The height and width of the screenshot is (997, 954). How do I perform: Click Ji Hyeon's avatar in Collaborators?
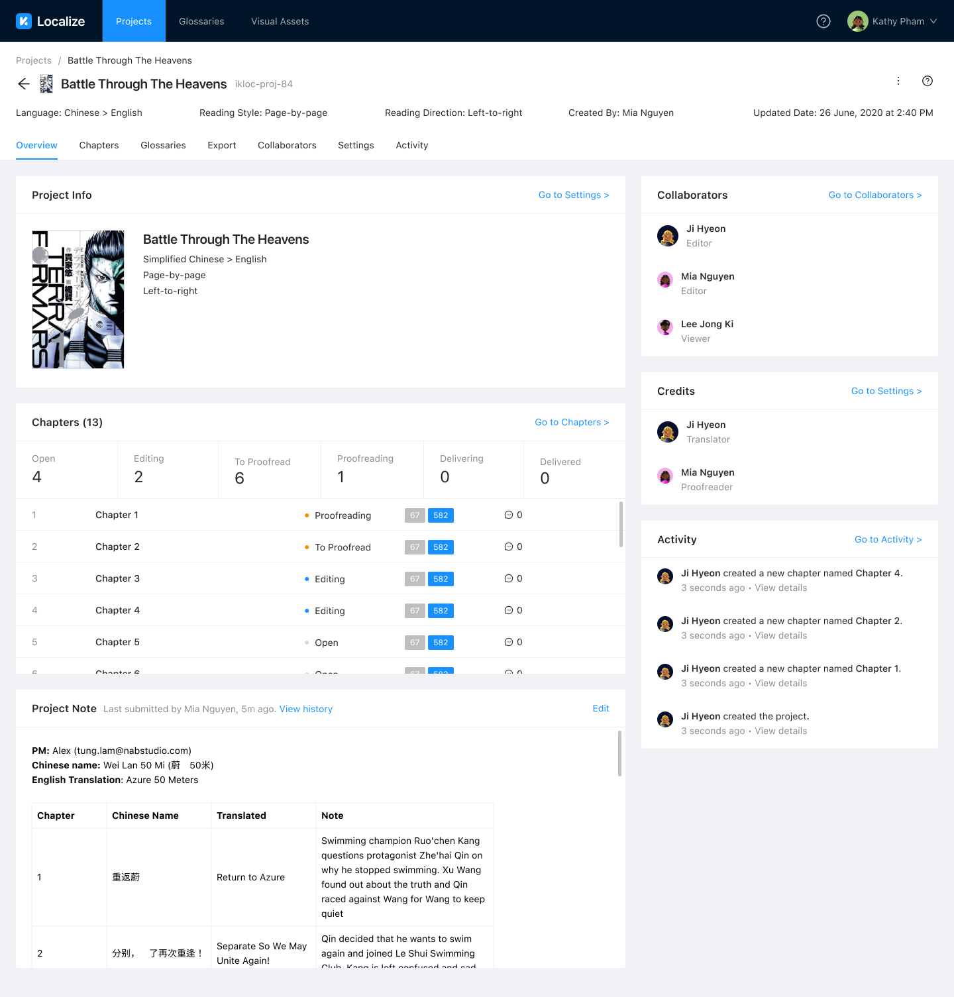(667, 236)
